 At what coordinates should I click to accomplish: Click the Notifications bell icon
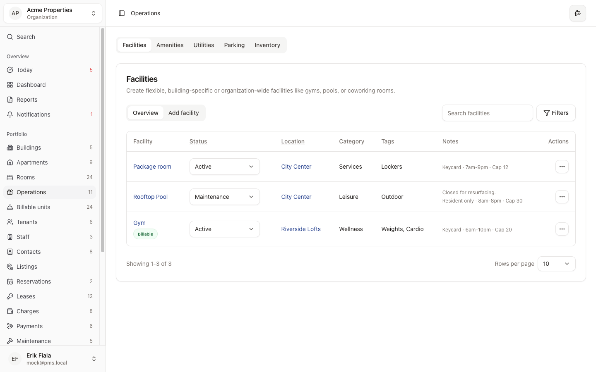[10, 114]
